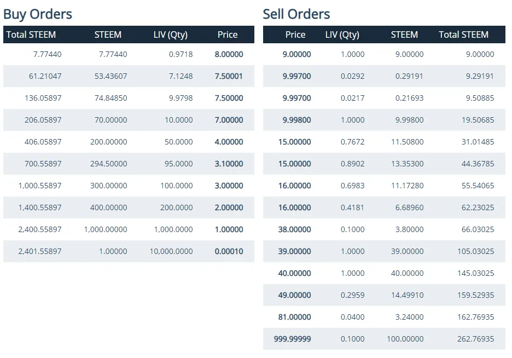
Task: Click the Price header in Buy Orders
Action: 228,34
